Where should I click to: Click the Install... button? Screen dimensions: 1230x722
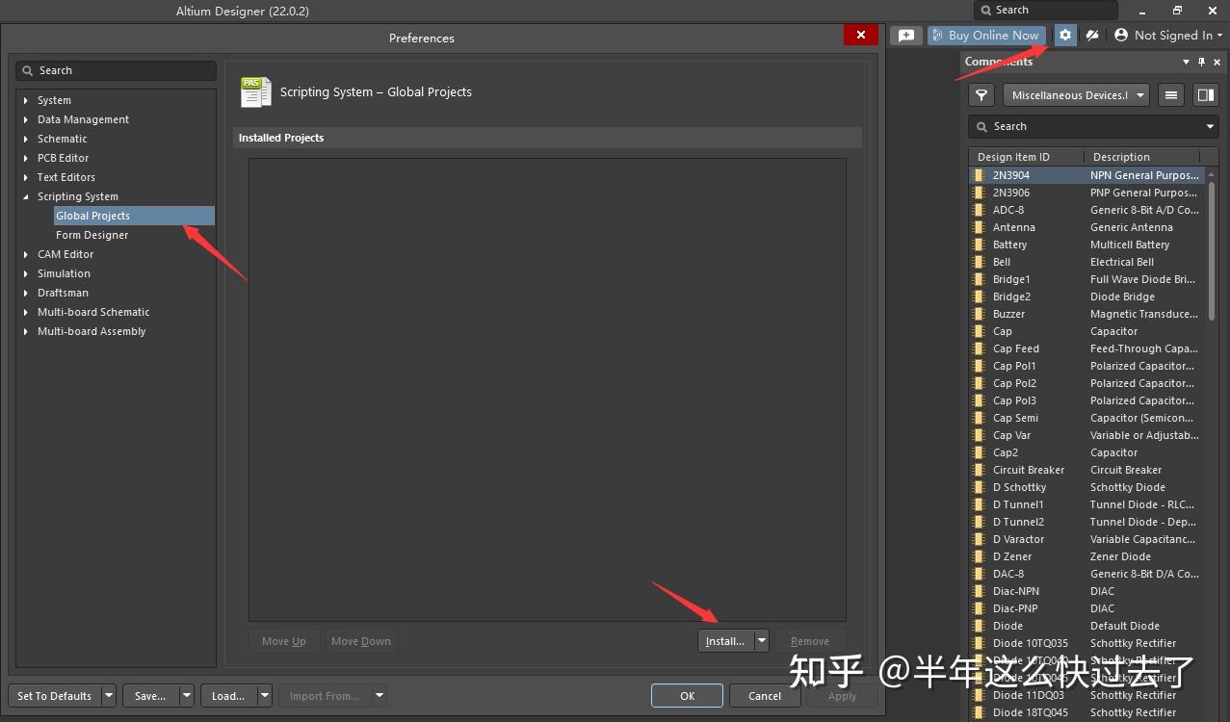725,641
